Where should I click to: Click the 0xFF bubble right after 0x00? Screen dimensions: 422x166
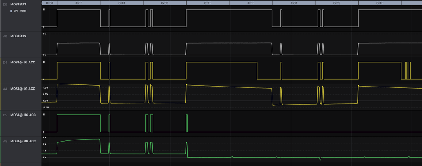point(79,3)
